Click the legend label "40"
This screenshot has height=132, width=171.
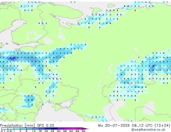coord(71,131)
